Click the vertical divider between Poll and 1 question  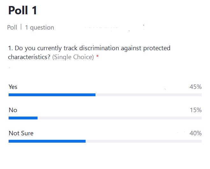pyautogui.click(x=21, y=27)
